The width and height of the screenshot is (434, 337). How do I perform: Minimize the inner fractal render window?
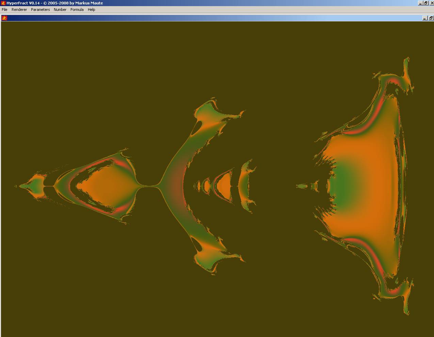click(425, 18)
